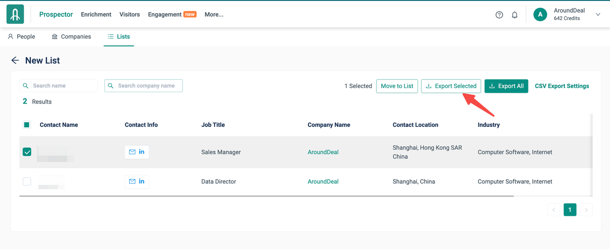The image size is (610, 249).
Task: Click the Export Selected button
Action: click(451, 86)
